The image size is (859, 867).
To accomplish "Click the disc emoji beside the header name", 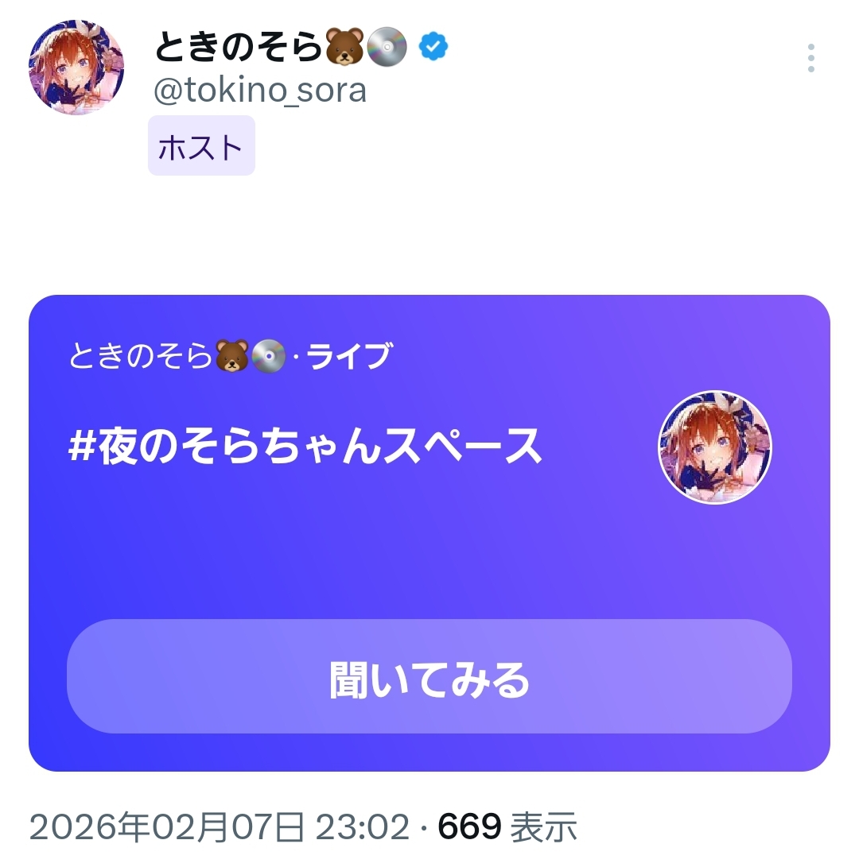I will point(387,46).
